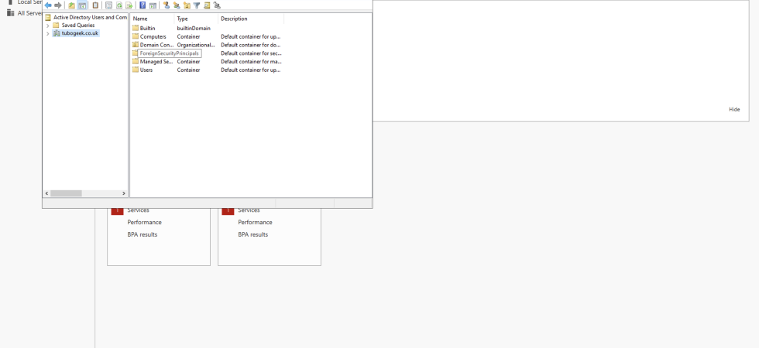Open Properties via the toolbar sheet icon
Viewport: 759px width, 348px height.
point(108,5)
